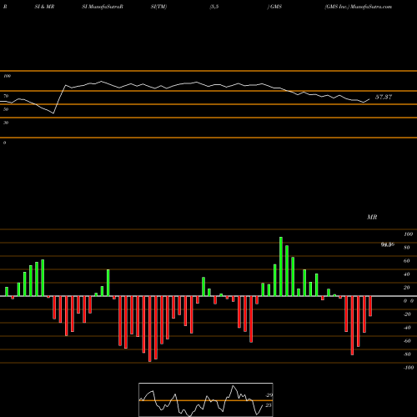Click the (GMS Inc.) MunafaSutra.com title text
This screenshot has height=417, width=417.
(359, 7)
